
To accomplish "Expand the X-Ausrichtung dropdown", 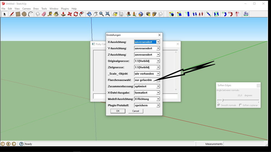I will 158,42.
